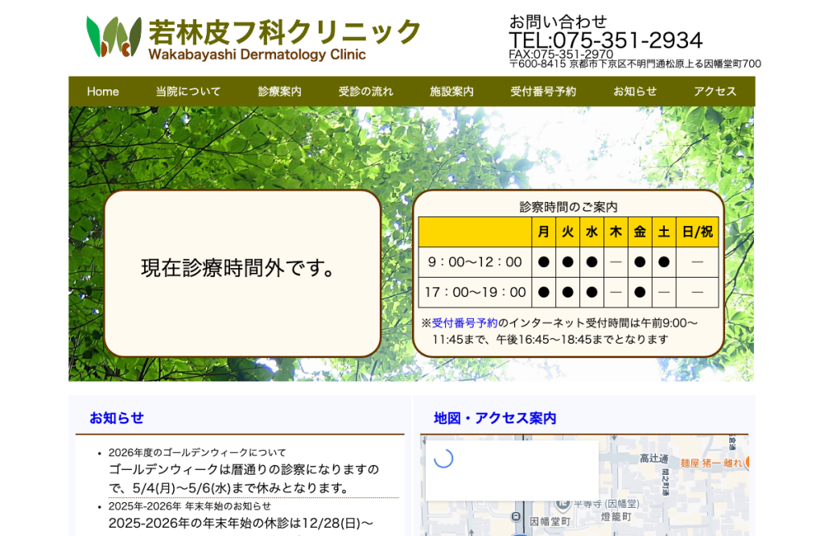The image size is (824, 536).
Task: Click the 金 column header
Action: [640, 232]
